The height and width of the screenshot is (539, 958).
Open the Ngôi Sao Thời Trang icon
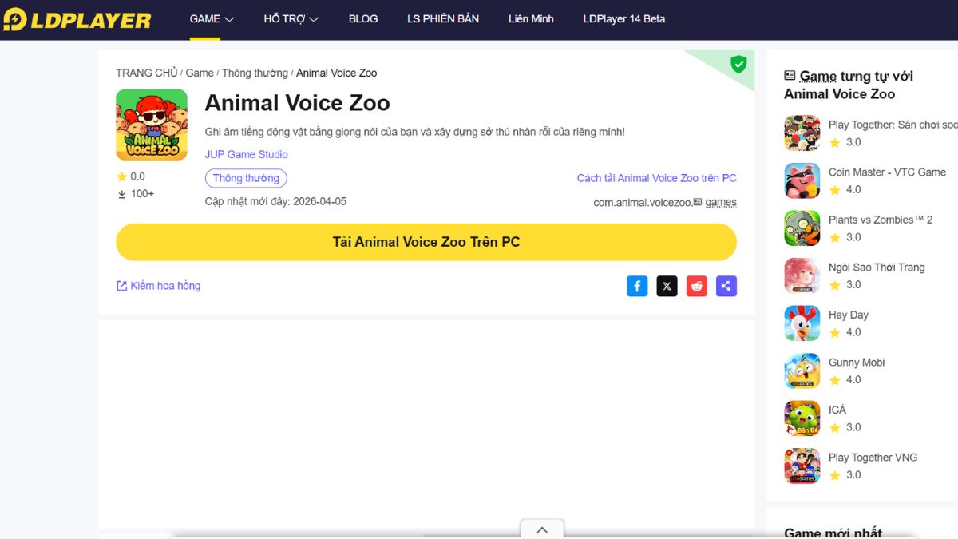(x=802, y=276)
